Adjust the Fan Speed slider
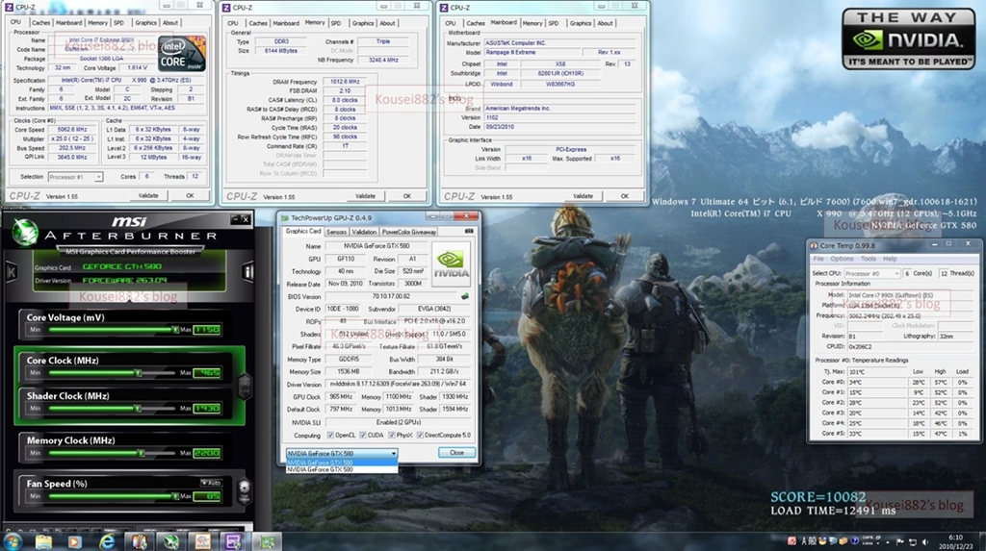This screenshot has width=986, height=551. click(x=112, y=496)
